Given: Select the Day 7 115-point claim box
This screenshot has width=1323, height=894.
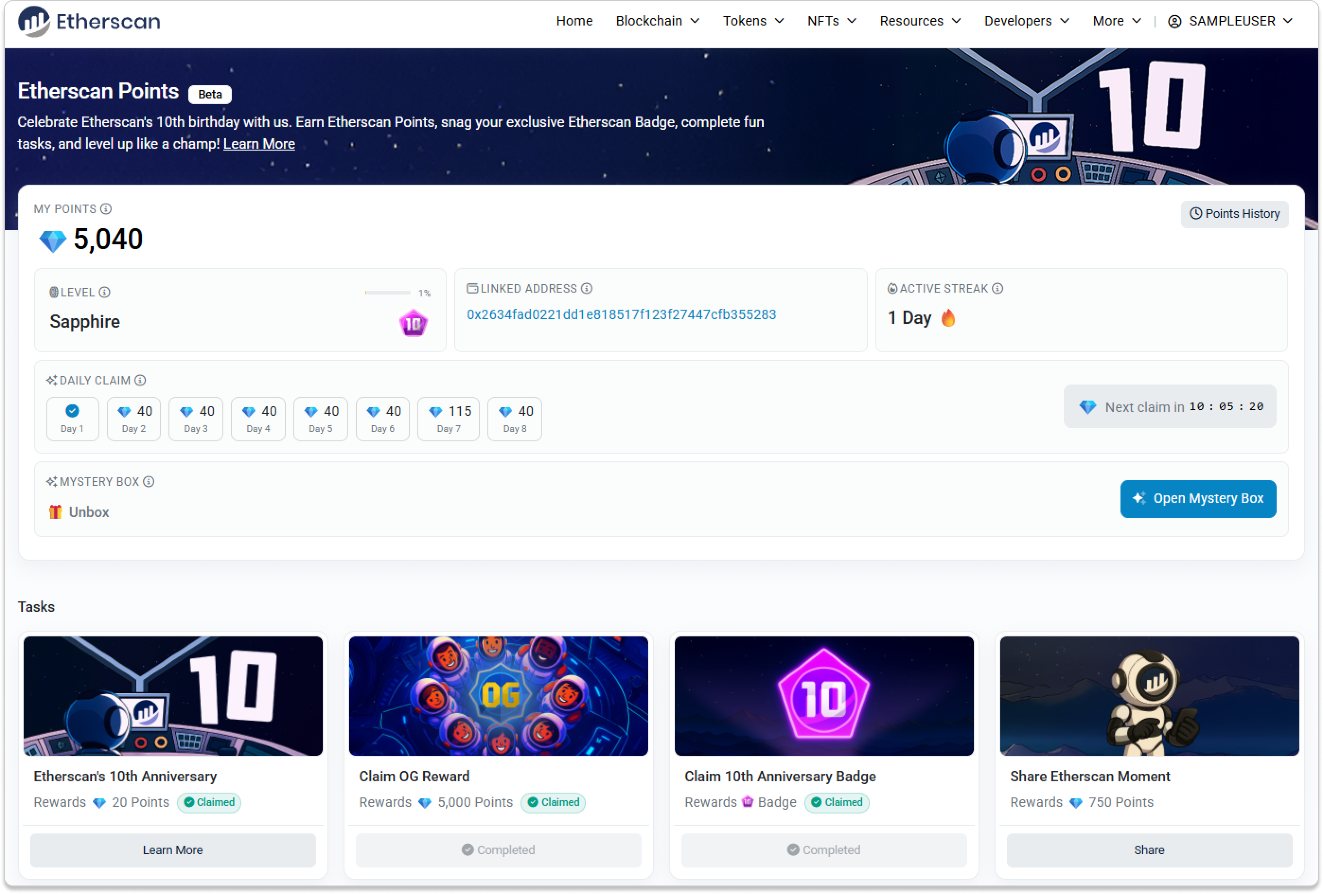Looking at the screenshot, I should click(x=448, y=419).
